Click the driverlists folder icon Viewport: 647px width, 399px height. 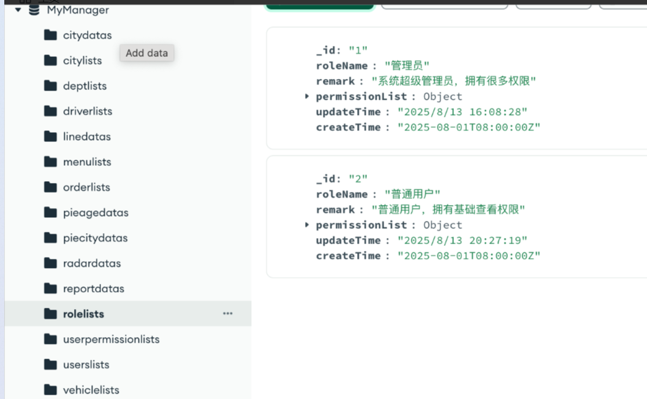(x=50, y=111)
